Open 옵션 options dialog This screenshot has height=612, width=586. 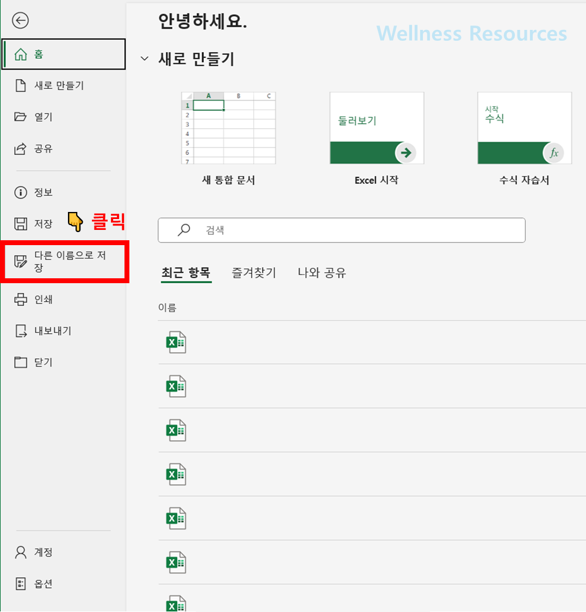point(63,584)
